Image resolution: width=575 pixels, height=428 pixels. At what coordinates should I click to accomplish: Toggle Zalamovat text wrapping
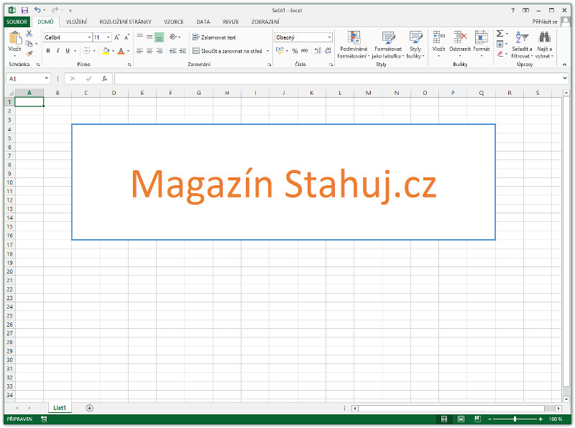(x=214, y=37)
